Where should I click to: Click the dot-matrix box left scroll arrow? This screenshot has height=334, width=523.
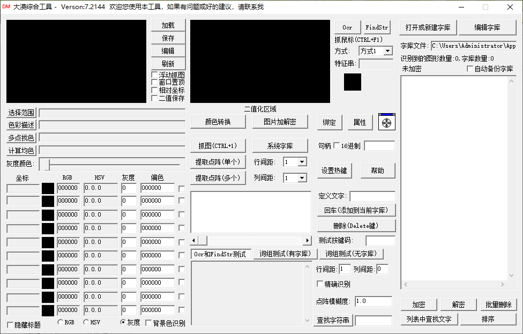(194, 241)
